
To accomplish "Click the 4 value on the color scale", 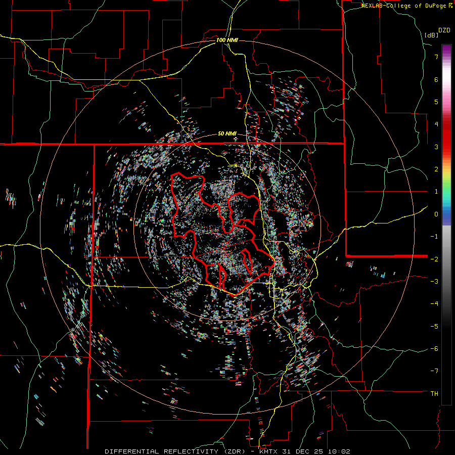I will 436,124.
